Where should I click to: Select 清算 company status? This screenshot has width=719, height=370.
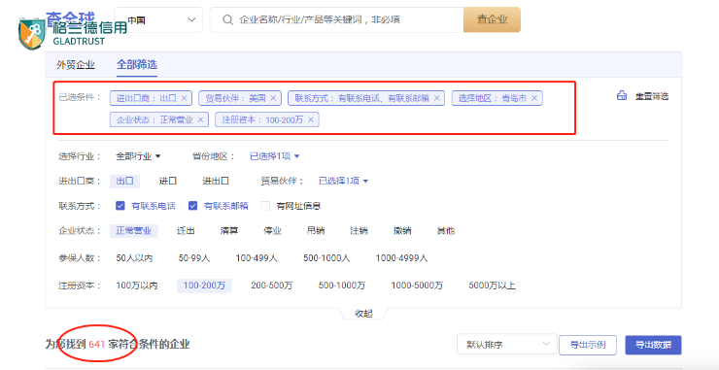pyautogui.click(x=228, y=230)
